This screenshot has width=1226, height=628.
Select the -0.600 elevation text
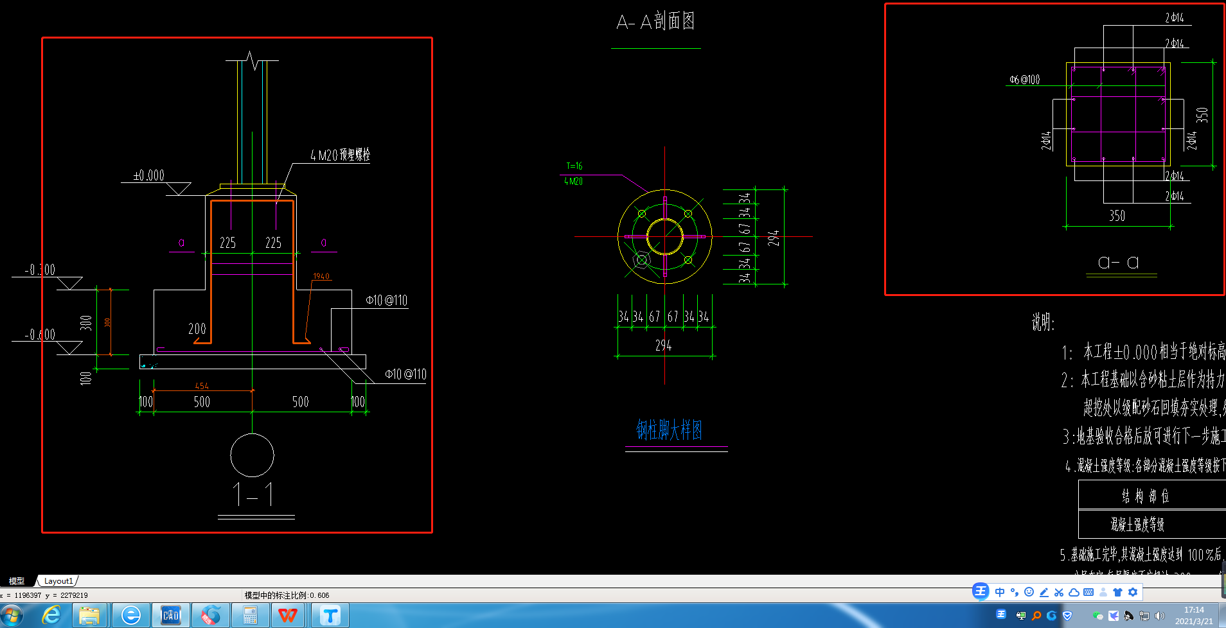pyautogui.click(x=40, y=335)
